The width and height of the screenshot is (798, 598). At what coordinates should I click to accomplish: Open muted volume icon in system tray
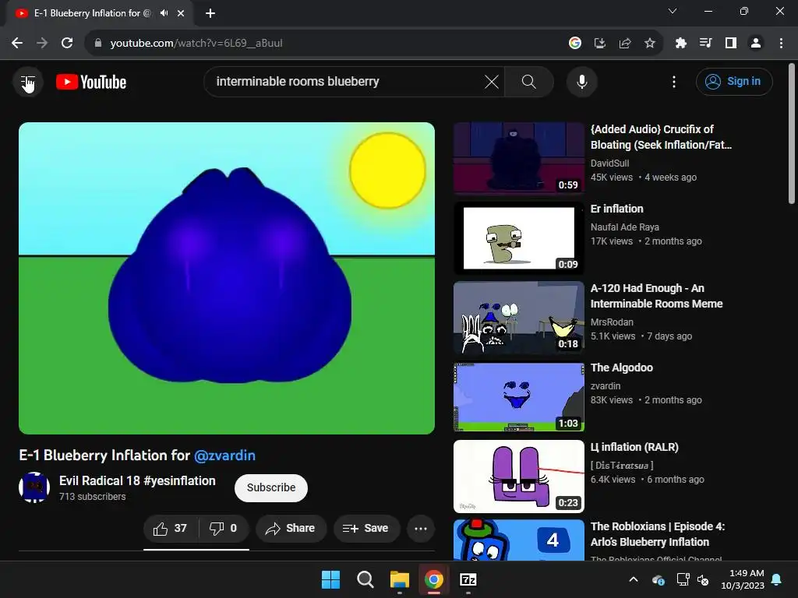(x=703, y=579)
